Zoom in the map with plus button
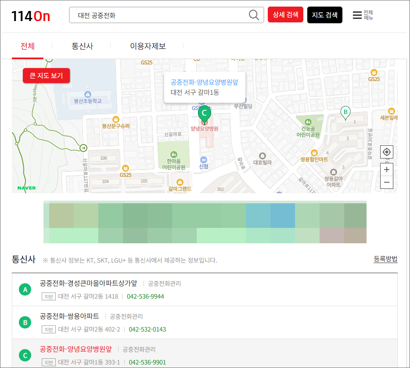Viewport: 410px width, 368px height. tap(386, 170)
